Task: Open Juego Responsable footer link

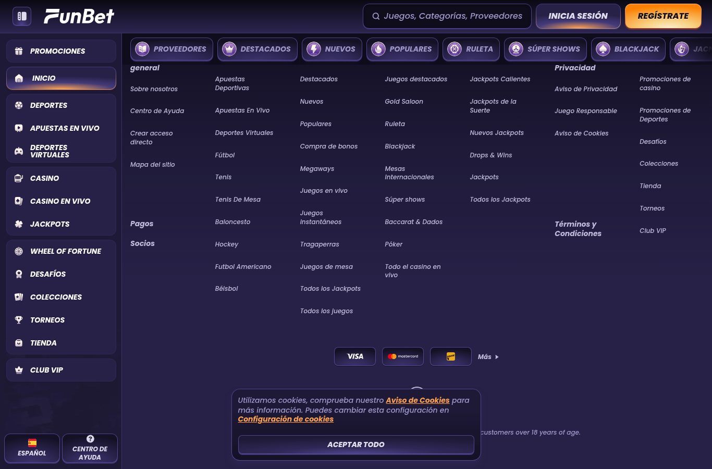Action: point(586,111)
